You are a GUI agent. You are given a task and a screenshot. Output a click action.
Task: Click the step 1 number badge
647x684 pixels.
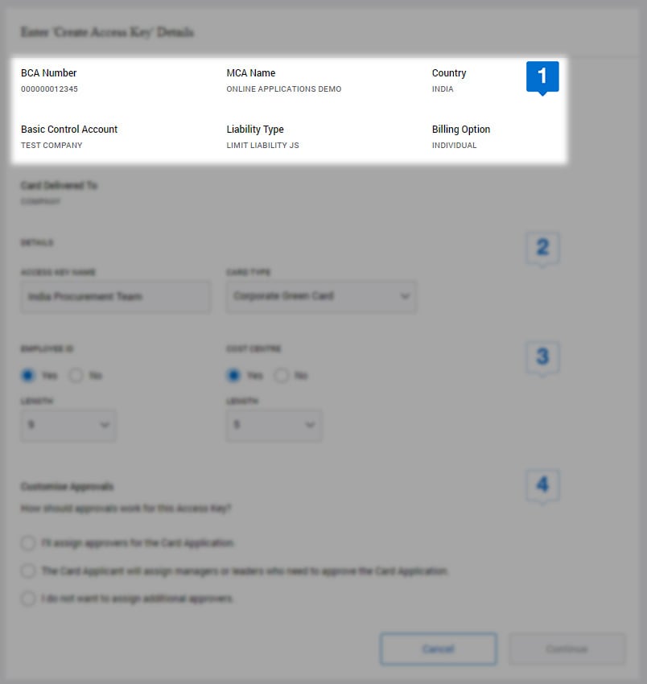tap(542, 76)
